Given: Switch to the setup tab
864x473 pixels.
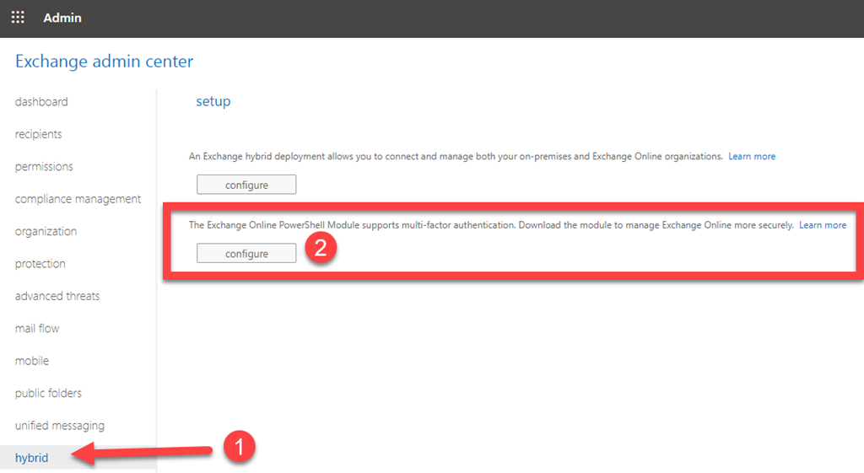Looking at the screenshot, I should [x=213, y=101].
